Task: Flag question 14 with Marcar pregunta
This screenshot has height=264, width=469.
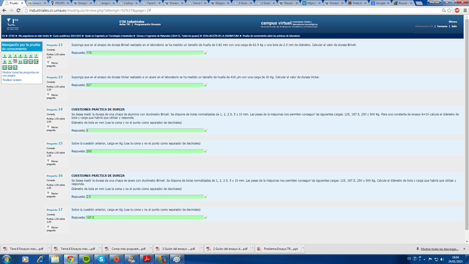Action: click(53, 128)
